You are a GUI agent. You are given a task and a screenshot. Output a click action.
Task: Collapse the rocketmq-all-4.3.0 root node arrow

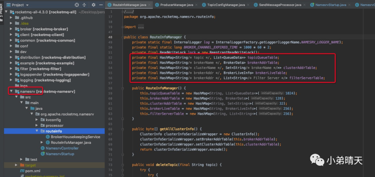pyautogui.click(x=7, y=12)
